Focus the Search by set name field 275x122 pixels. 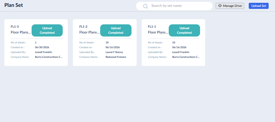coord(174,6)
